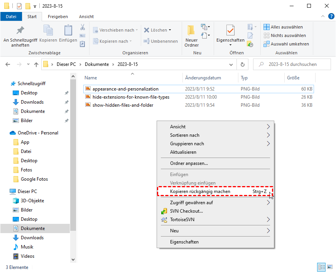Screen dimensions: 336x272
Task: Click the paste shortcut icon
Action: click(83, 44)
